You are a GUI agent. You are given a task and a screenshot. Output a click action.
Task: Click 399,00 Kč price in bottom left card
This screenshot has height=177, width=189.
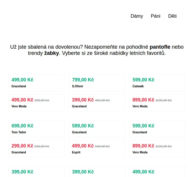coord(22,172)
